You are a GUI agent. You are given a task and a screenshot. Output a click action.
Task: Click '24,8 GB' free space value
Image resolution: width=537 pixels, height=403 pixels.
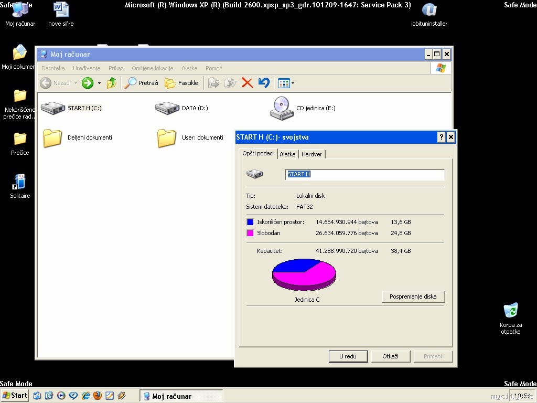[x=401, y=233]
